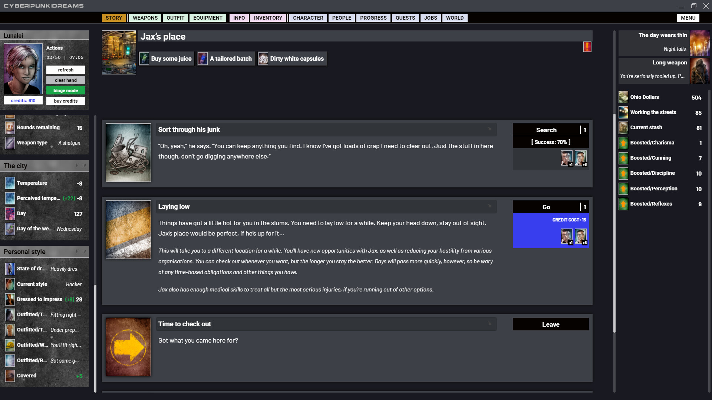Pop out The city panel to window

coord(85,166)
